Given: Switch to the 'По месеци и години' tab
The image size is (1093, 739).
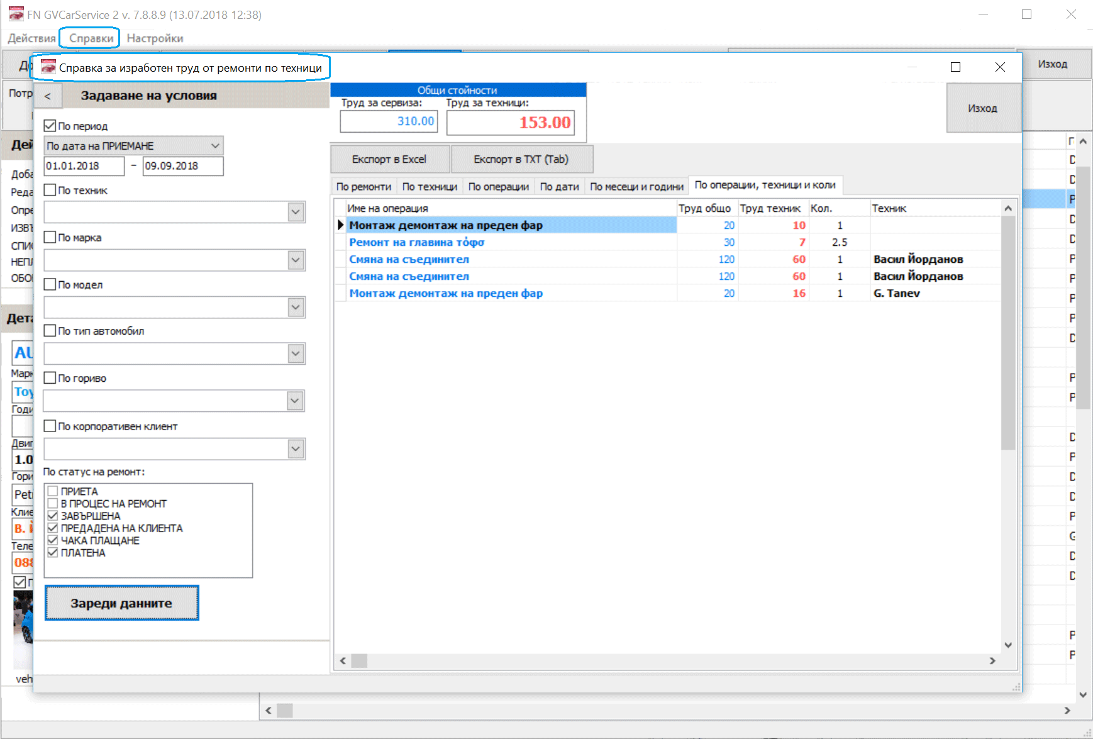Looking at the screenshot, I should pyautogui.click(x=636, y=186).
